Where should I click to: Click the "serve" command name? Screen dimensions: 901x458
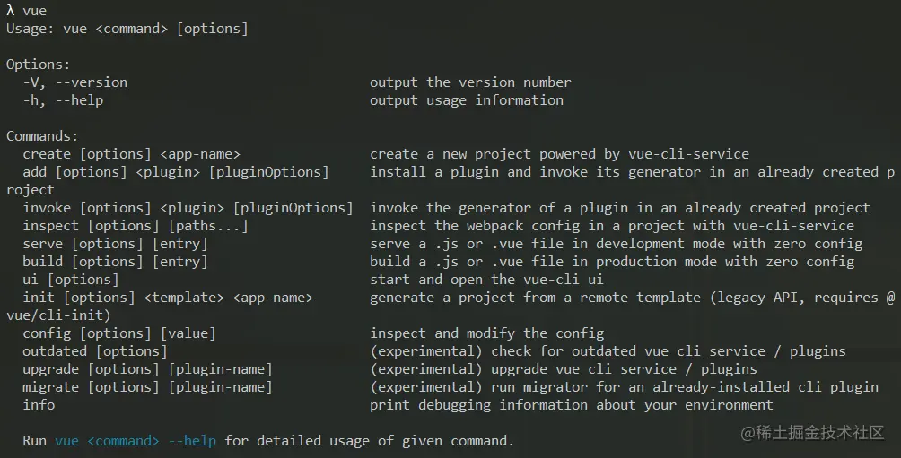click(42, 244)
